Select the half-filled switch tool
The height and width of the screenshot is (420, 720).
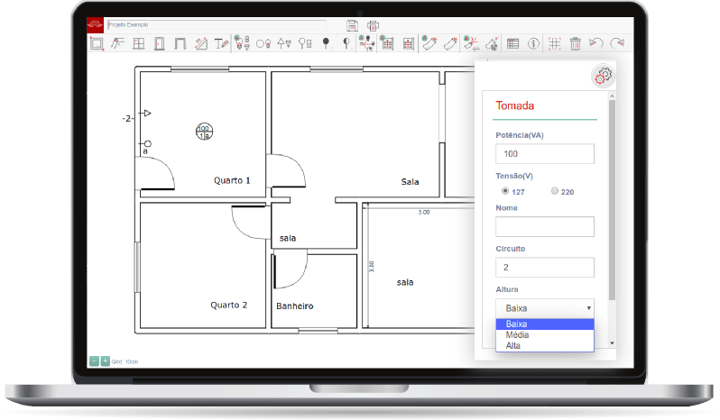tap(346, 43)
